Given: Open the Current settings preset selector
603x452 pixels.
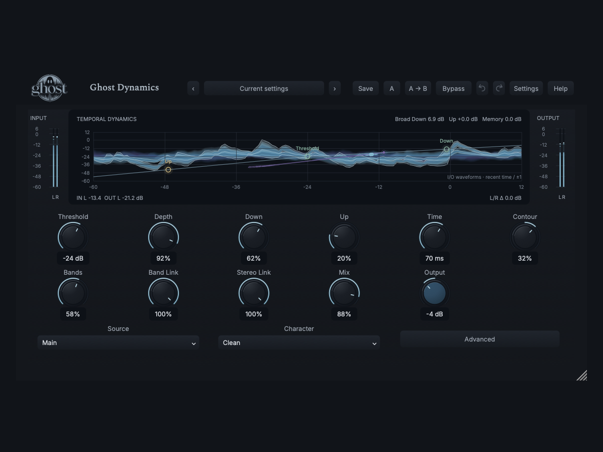Looking at the screenshot, I should pos(264,88).
